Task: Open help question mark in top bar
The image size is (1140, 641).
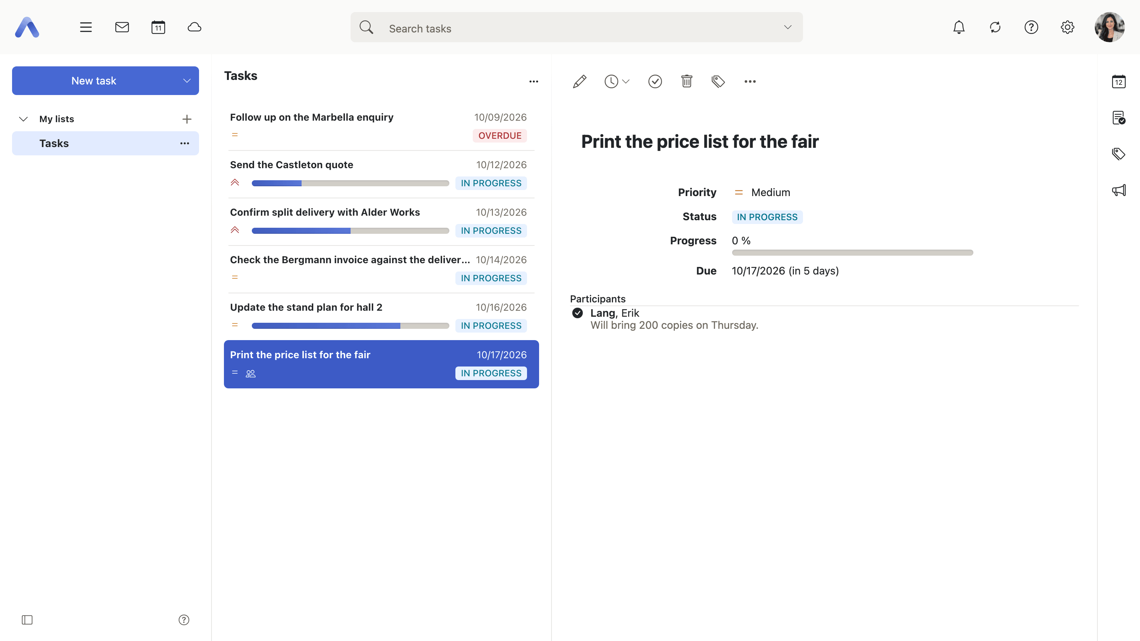Action: pos(1031,28)
